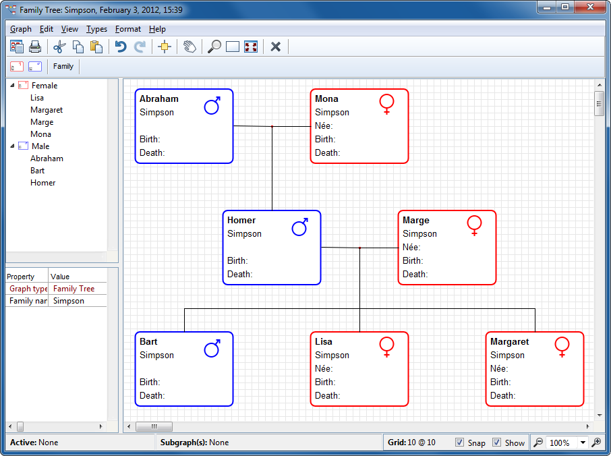Open the zoom percentage dropdown

click(x=583, y=443)
